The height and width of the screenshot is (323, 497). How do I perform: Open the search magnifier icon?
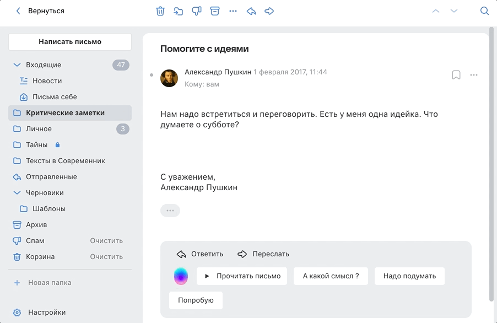(x=484, y=11)
